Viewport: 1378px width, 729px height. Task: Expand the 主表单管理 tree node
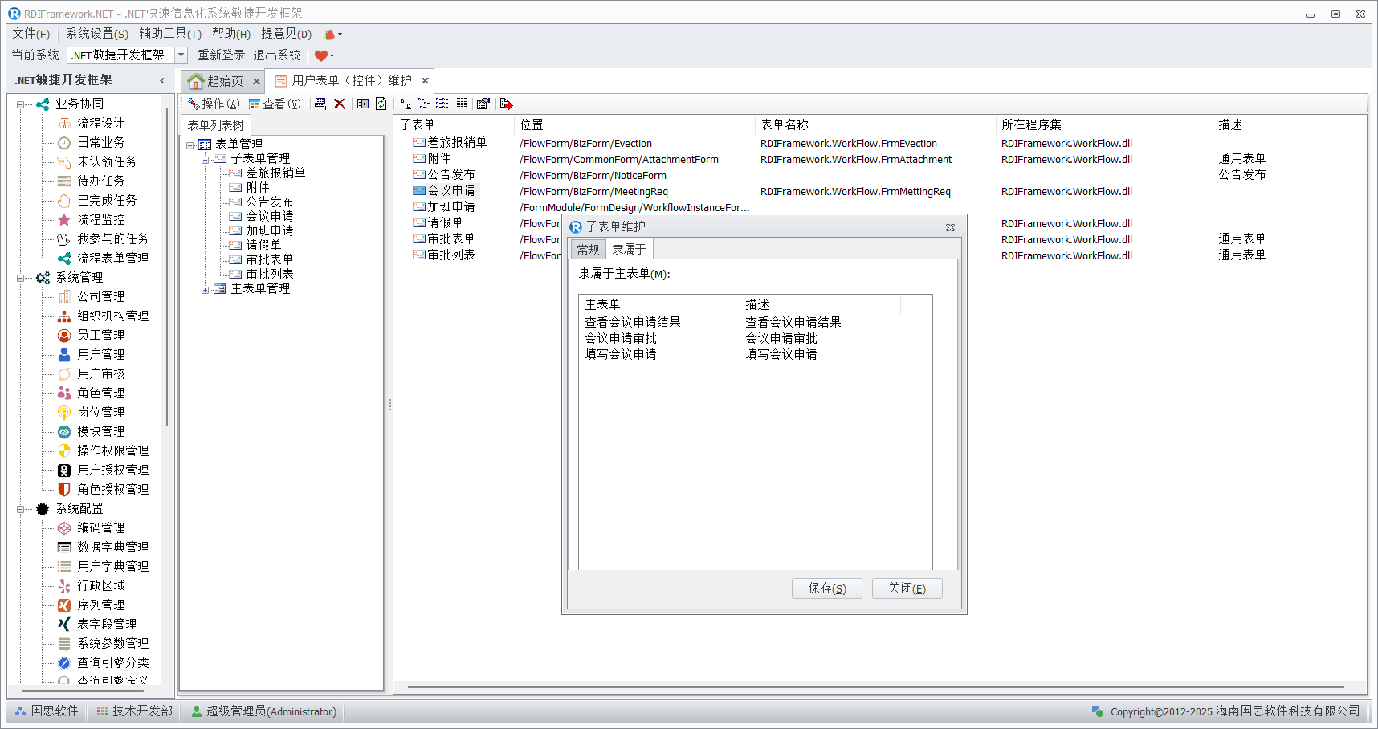[x=206, y=289]
